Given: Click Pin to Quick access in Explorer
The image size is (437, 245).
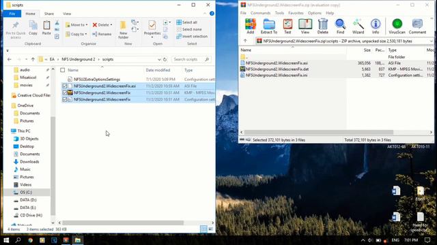Looking at the screenshot, I should click(15, 29).
